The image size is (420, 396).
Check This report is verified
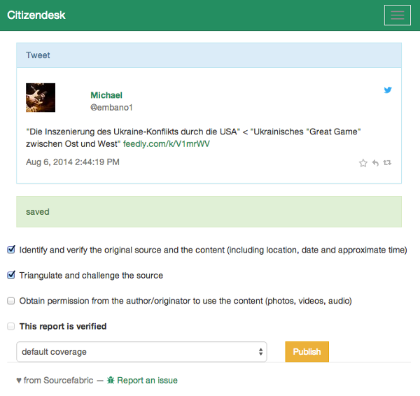pyautogui.click(x=11, y=326)
